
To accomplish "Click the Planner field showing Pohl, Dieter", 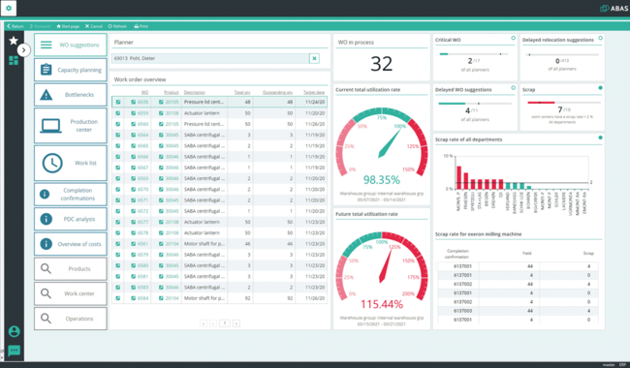I will click(210, 59).
